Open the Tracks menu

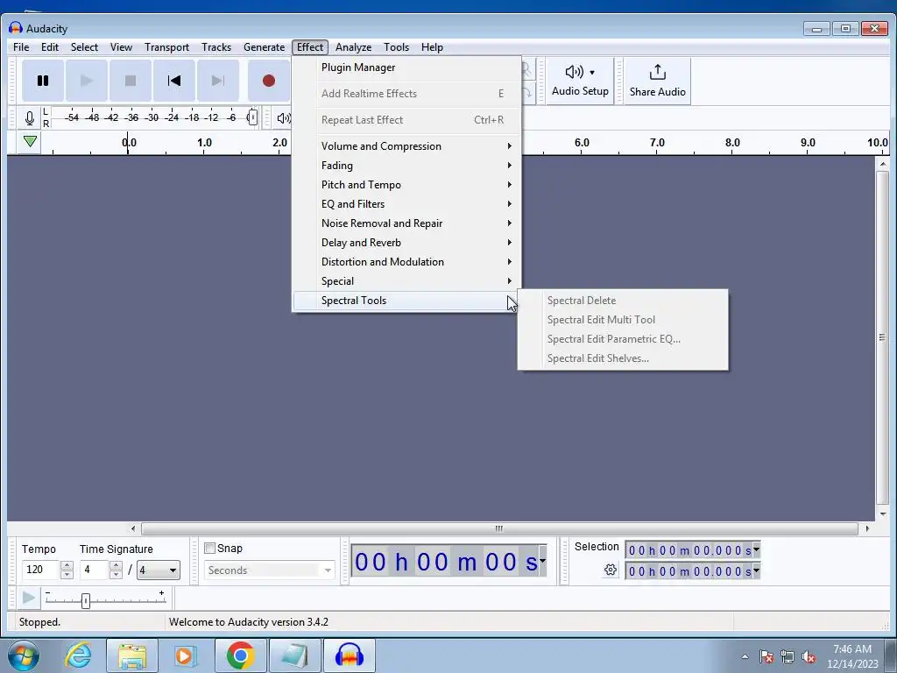216,47
